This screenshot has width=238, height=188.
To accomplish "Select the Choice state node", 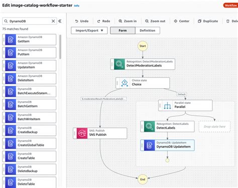I will tap(143, 83).
